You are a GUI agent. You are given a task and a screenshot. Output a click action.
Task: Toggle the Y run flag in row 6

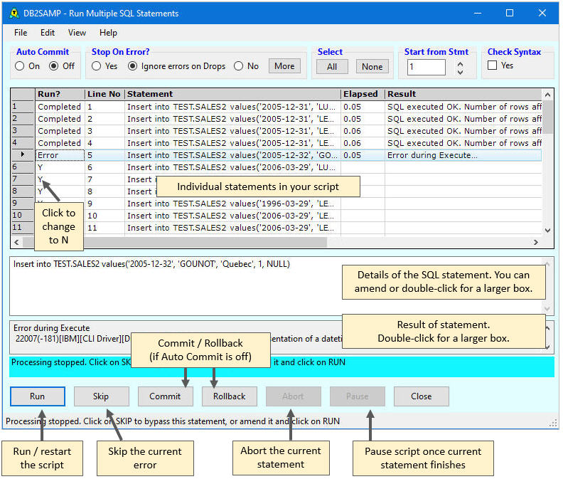point(60,167)
